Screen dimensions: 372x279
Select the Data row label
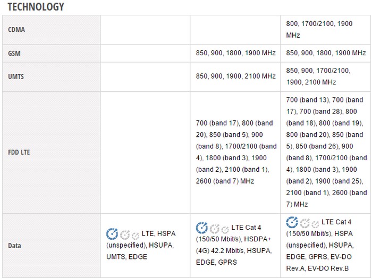(x=15, y=246)
